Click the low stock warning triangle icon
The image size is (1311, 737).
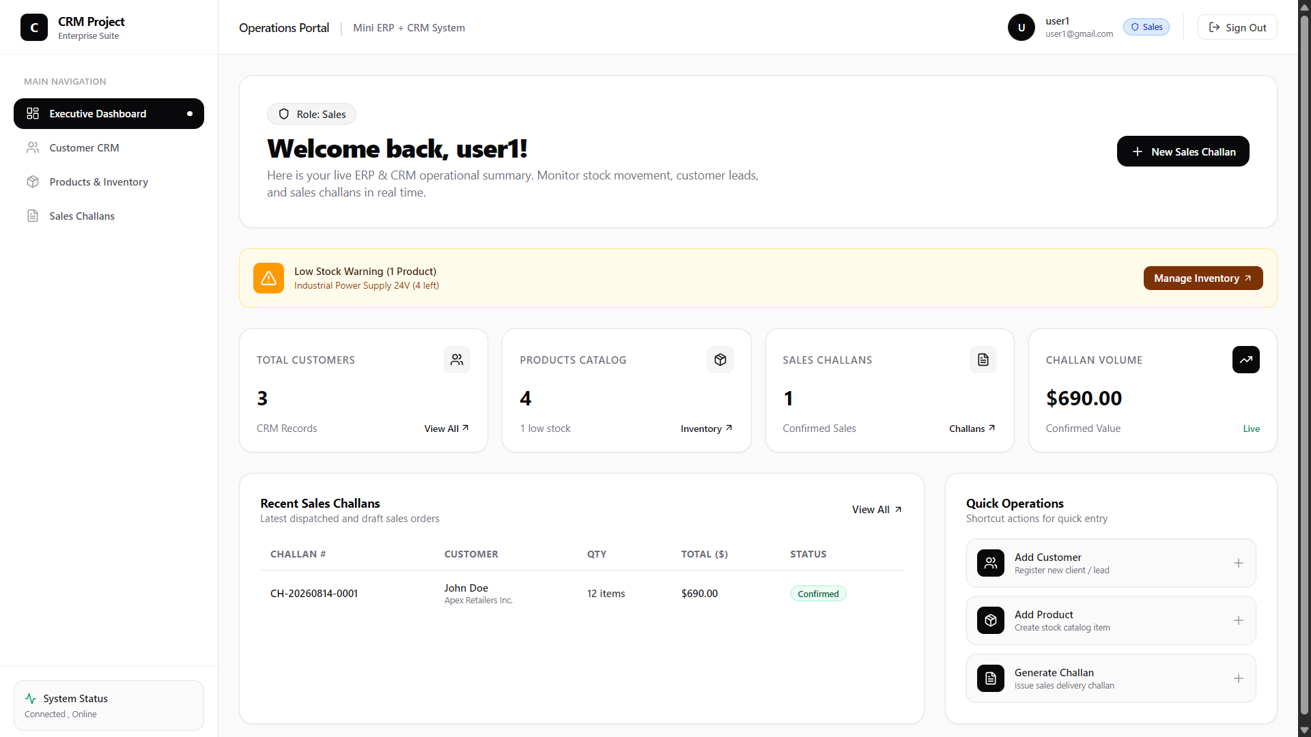268,278
